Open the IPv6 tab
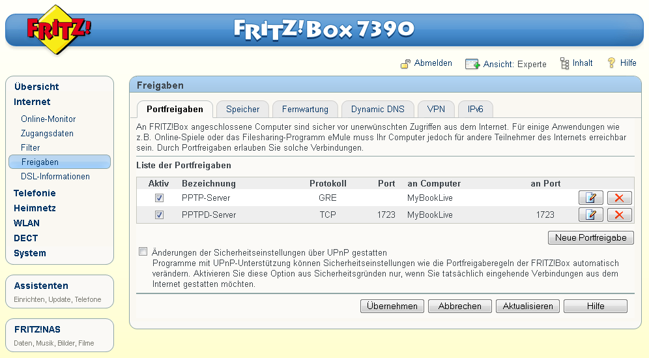Screen dimensions: 649x358 click(475, 110)
